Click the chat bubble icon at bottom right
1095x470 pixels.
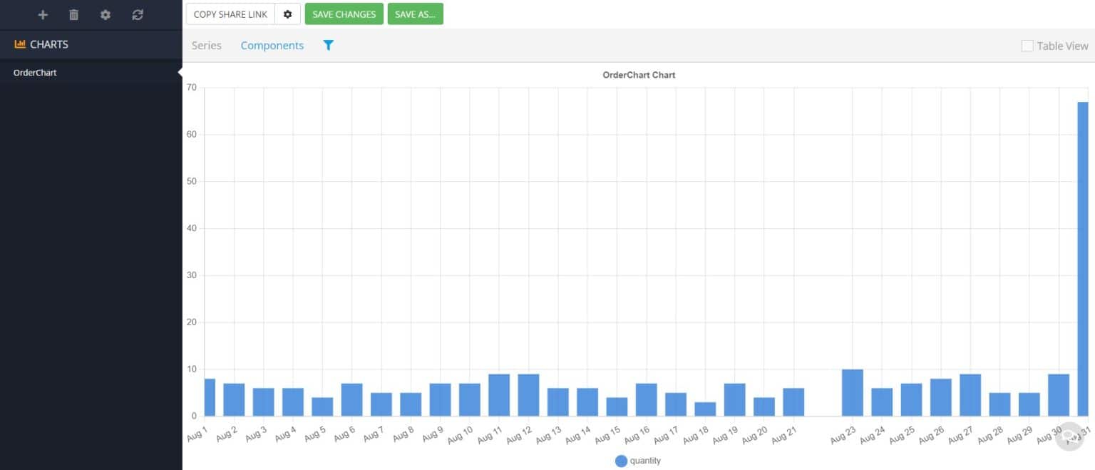[x=1069, y=436]
